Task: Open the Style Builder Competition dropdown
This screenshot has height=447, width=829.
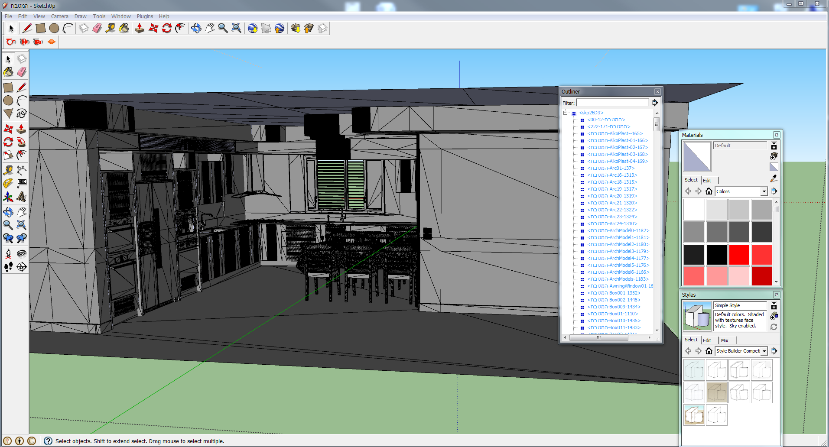Action: (x=764, y=351)
